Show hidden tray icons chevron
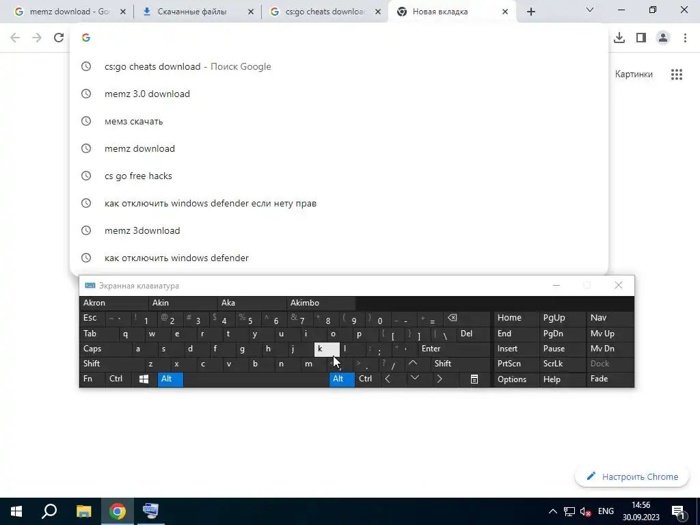The width and height of the screenshot is (700, 525). point(552,511)
